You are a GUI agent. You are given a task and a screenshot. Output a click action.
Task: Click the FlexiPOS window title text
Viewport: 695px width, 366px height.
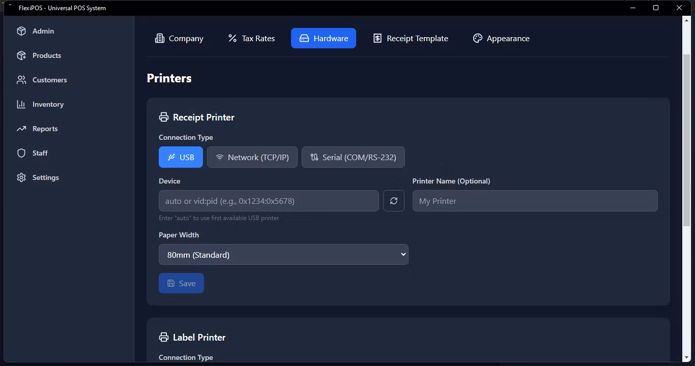coord(62,8)
